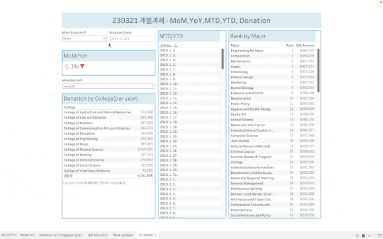Open the Donation by College(per year) sheet tab

pos(61,235)
